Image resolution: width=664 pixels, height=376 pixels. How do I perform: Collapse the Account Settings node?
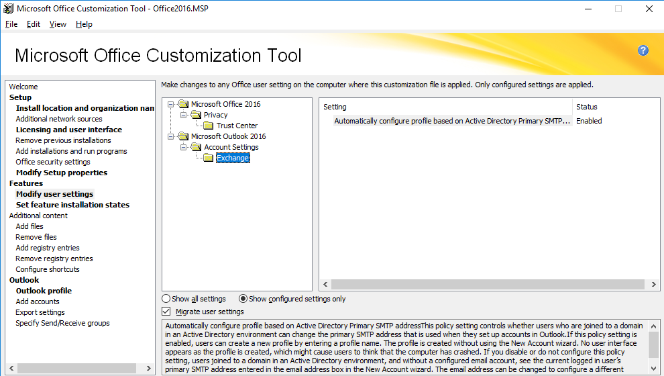pyautogui.click(x=183, y=147)
